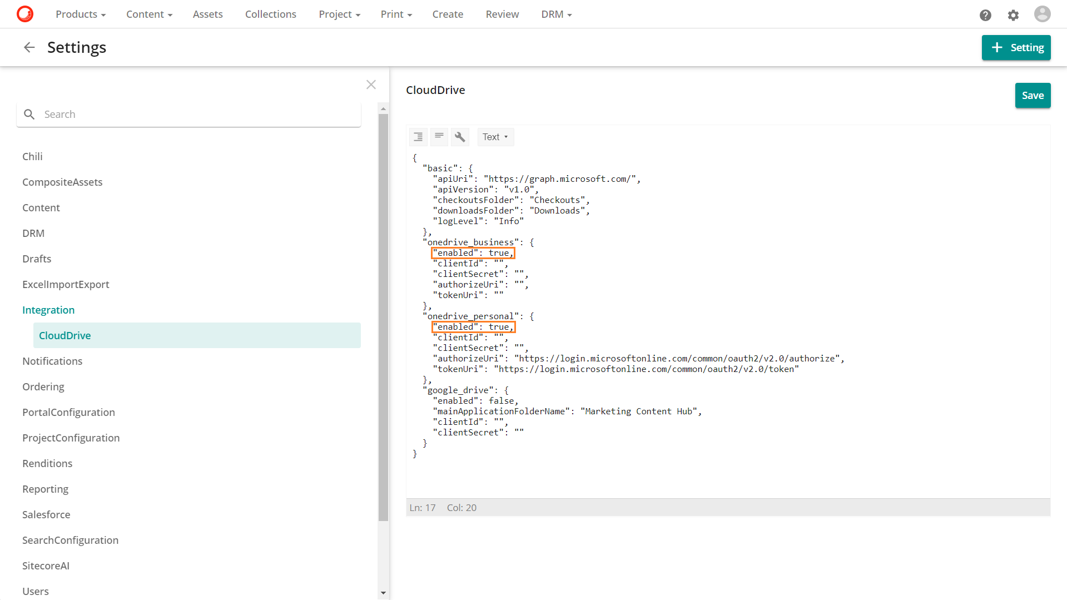
Task: Click the "onedrive_personal" key in the editor
Action: coord(470,316)
